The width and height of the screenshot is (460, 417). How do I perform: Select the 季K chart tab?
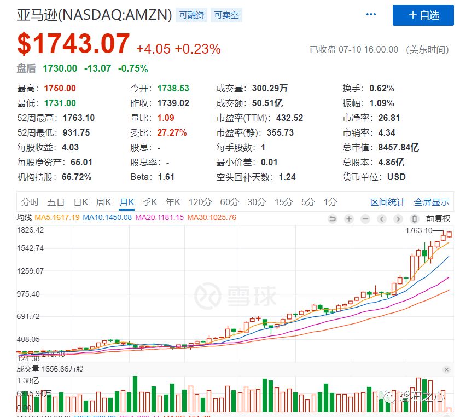150,202
